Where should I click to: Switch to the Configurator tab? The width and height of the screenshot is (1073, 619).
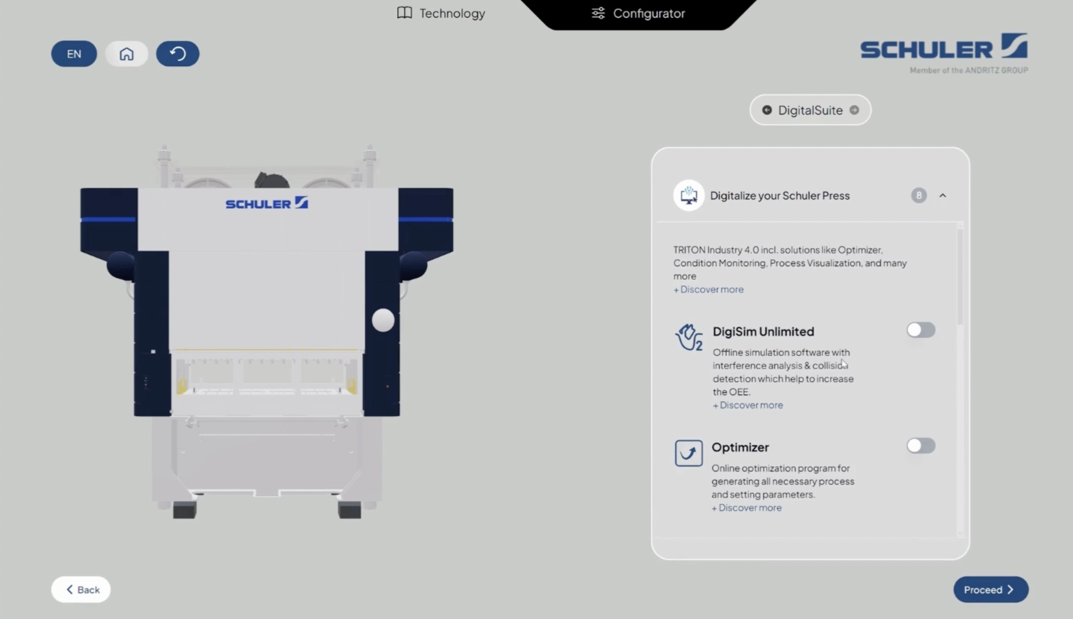pos(638,13)
